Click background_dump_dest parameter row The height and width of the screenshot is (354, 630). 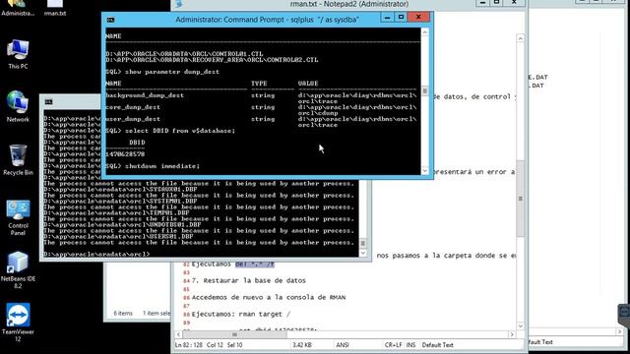click(x=261, y=98)
